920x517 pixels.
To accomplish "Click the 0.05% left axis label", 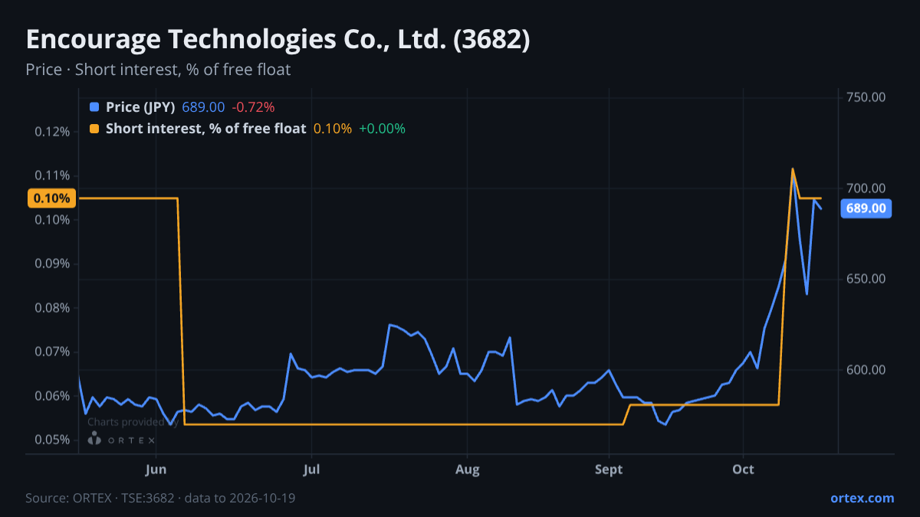I will pyautogui.click(x=53, y=440).
